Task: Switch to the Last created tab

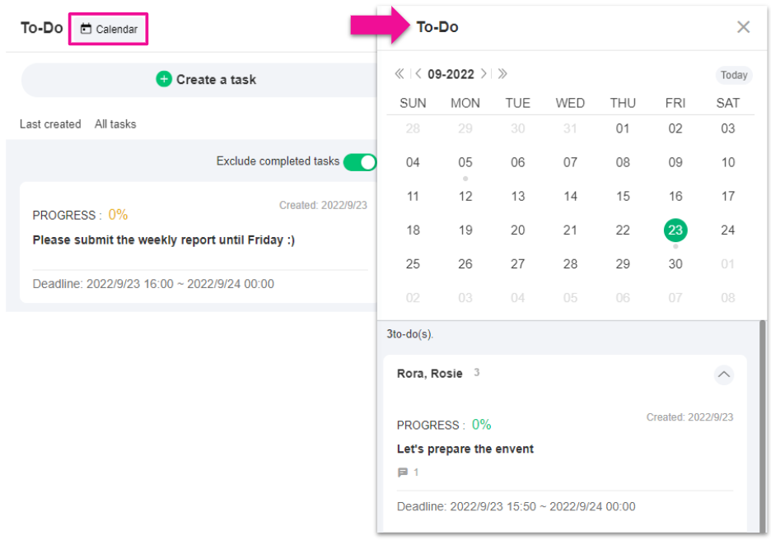Action: click(x=50, y=124)
